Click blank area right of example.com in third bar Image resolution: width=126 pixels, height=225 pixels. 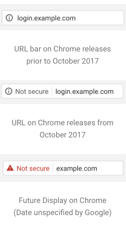pos(110,168)
